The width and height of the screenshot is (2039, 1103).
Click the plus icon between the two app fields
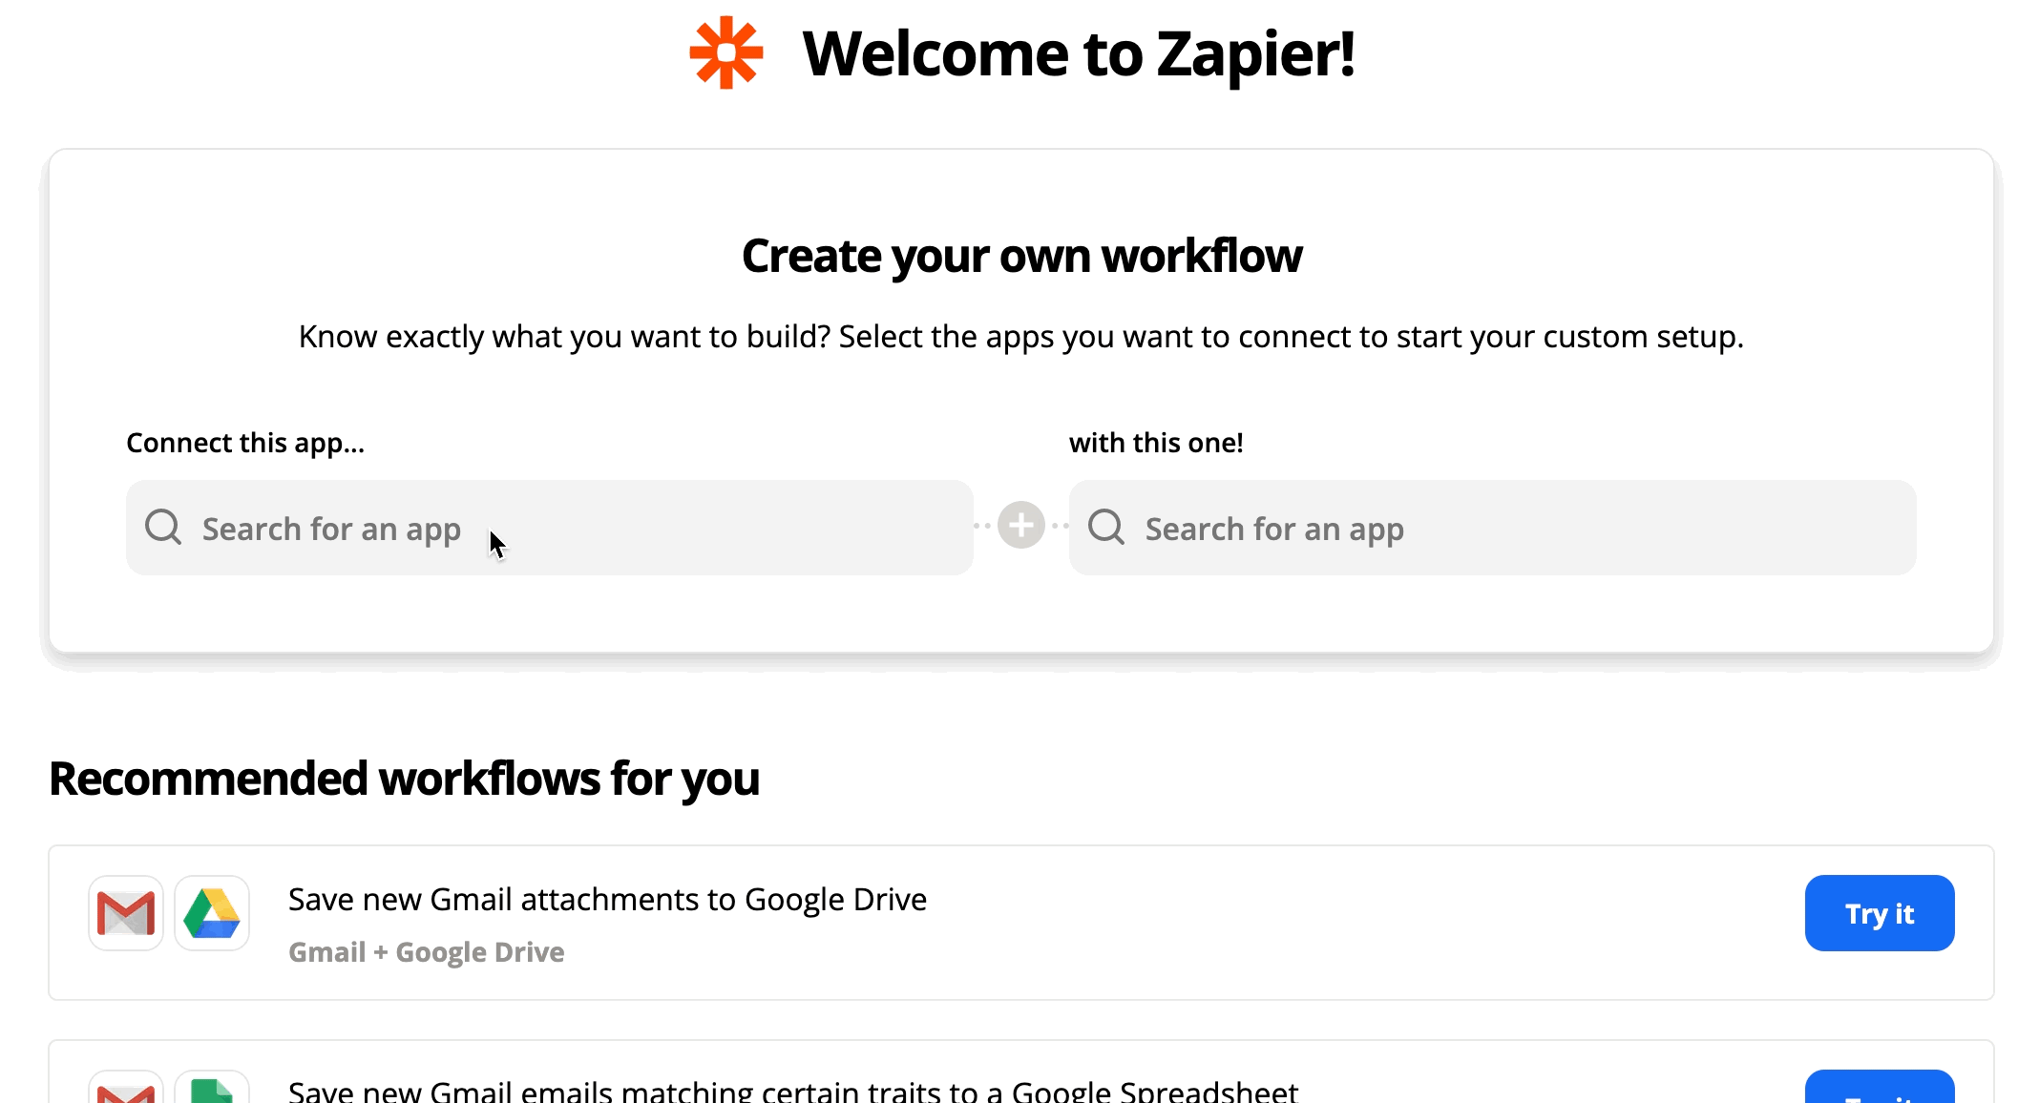pos(1019,525)
